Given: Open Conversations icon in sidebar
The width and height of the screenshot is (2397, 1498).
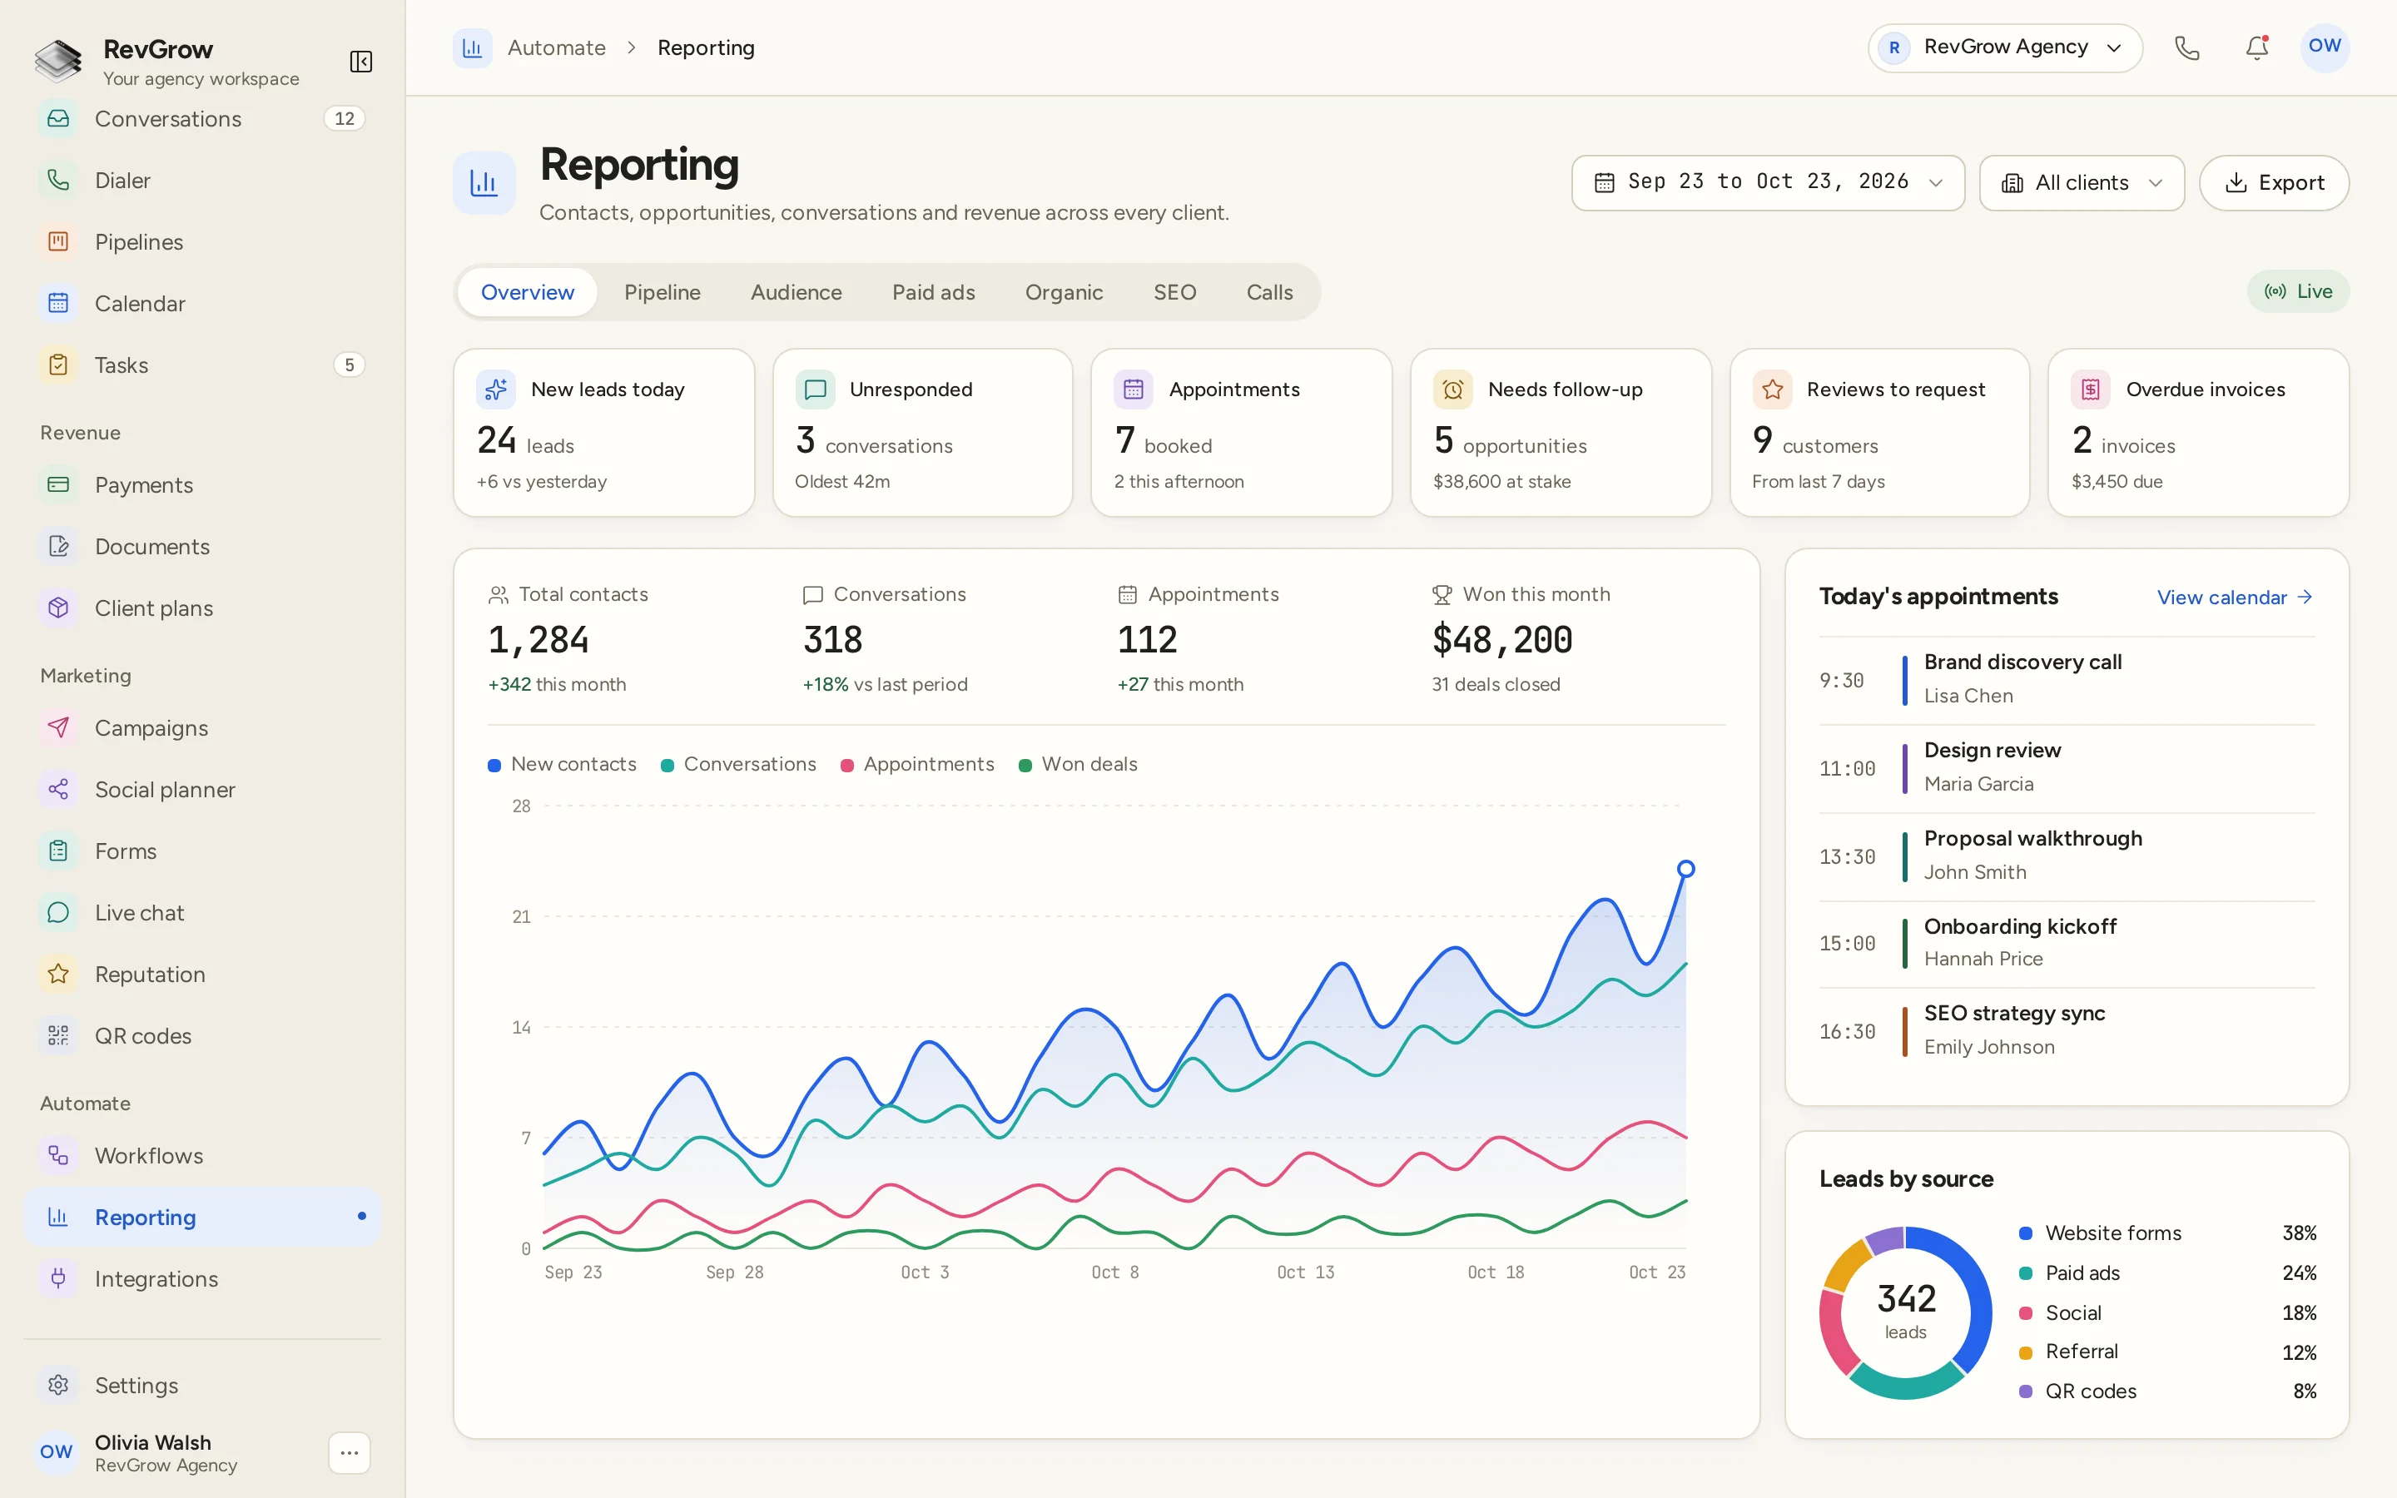Looking at the screenshot, I should [58, 119].
